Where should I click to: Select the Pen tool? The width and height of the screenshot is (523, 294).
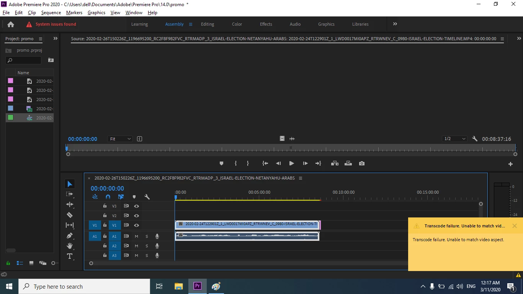(70, 235)
